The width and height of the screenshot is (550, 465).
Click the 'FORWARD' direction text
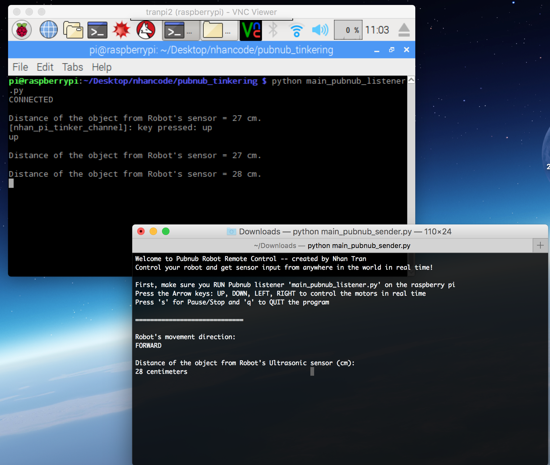[148, 345]
